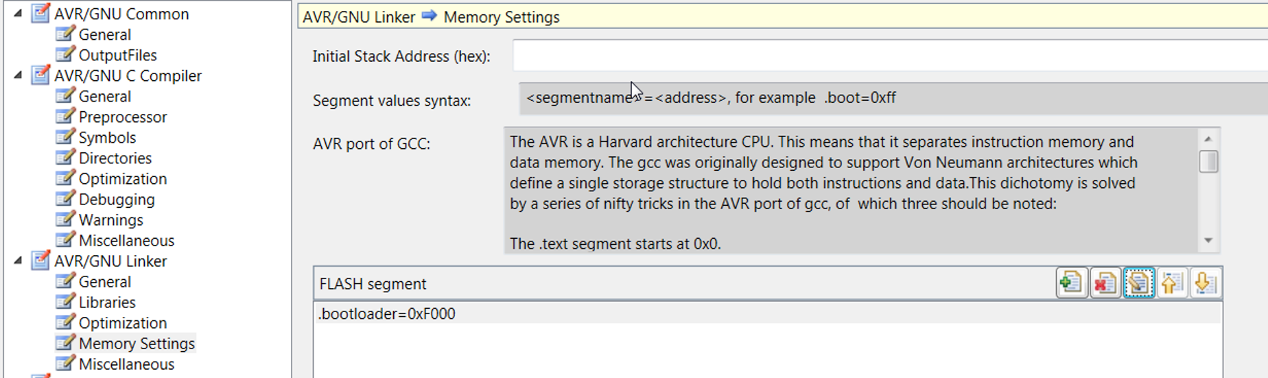The height and width of the screenshot is (378, 1268).
Task: Click the description scrollbar down arrow
Action: click(x=1208, y=241)
